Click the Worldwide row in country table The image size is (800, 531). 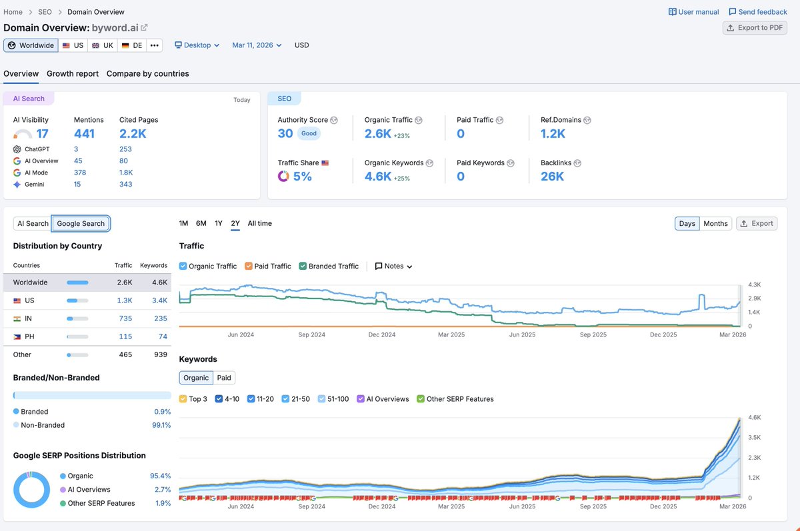click(87, 282)
